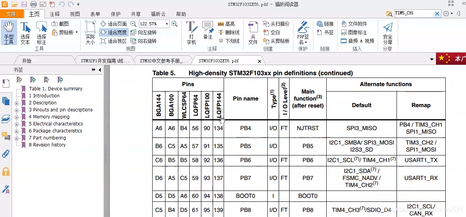Switch to the 开始 document tab

coord(27,61)
